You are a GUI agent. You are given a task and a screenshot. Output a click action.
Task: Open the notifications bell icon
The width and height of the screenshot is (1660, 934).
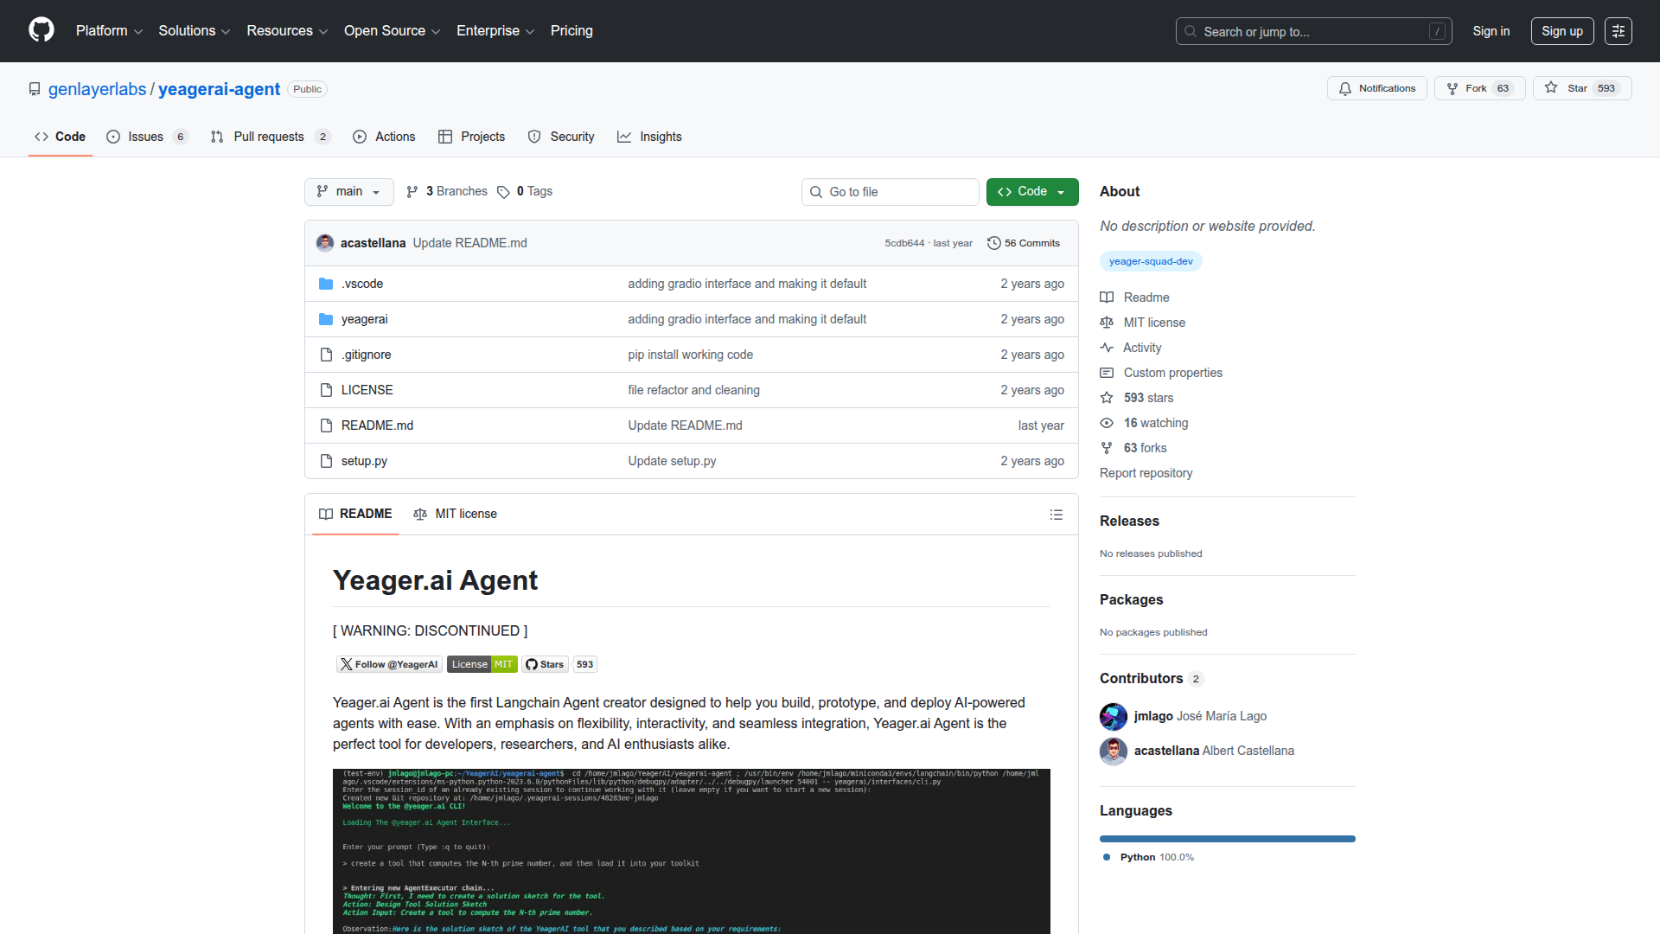[1346, 88]
